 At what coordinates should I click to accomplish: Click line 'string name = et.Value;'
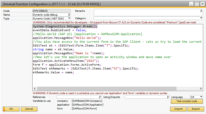53,50
